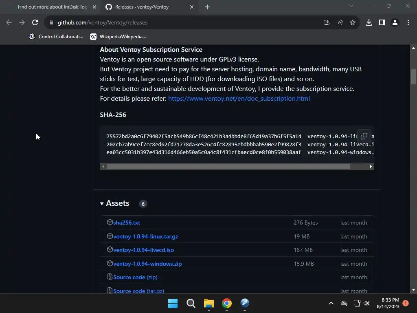Viewport: 417px width, 313px height.
Task: Open a new browser tab
Action: 207,7
